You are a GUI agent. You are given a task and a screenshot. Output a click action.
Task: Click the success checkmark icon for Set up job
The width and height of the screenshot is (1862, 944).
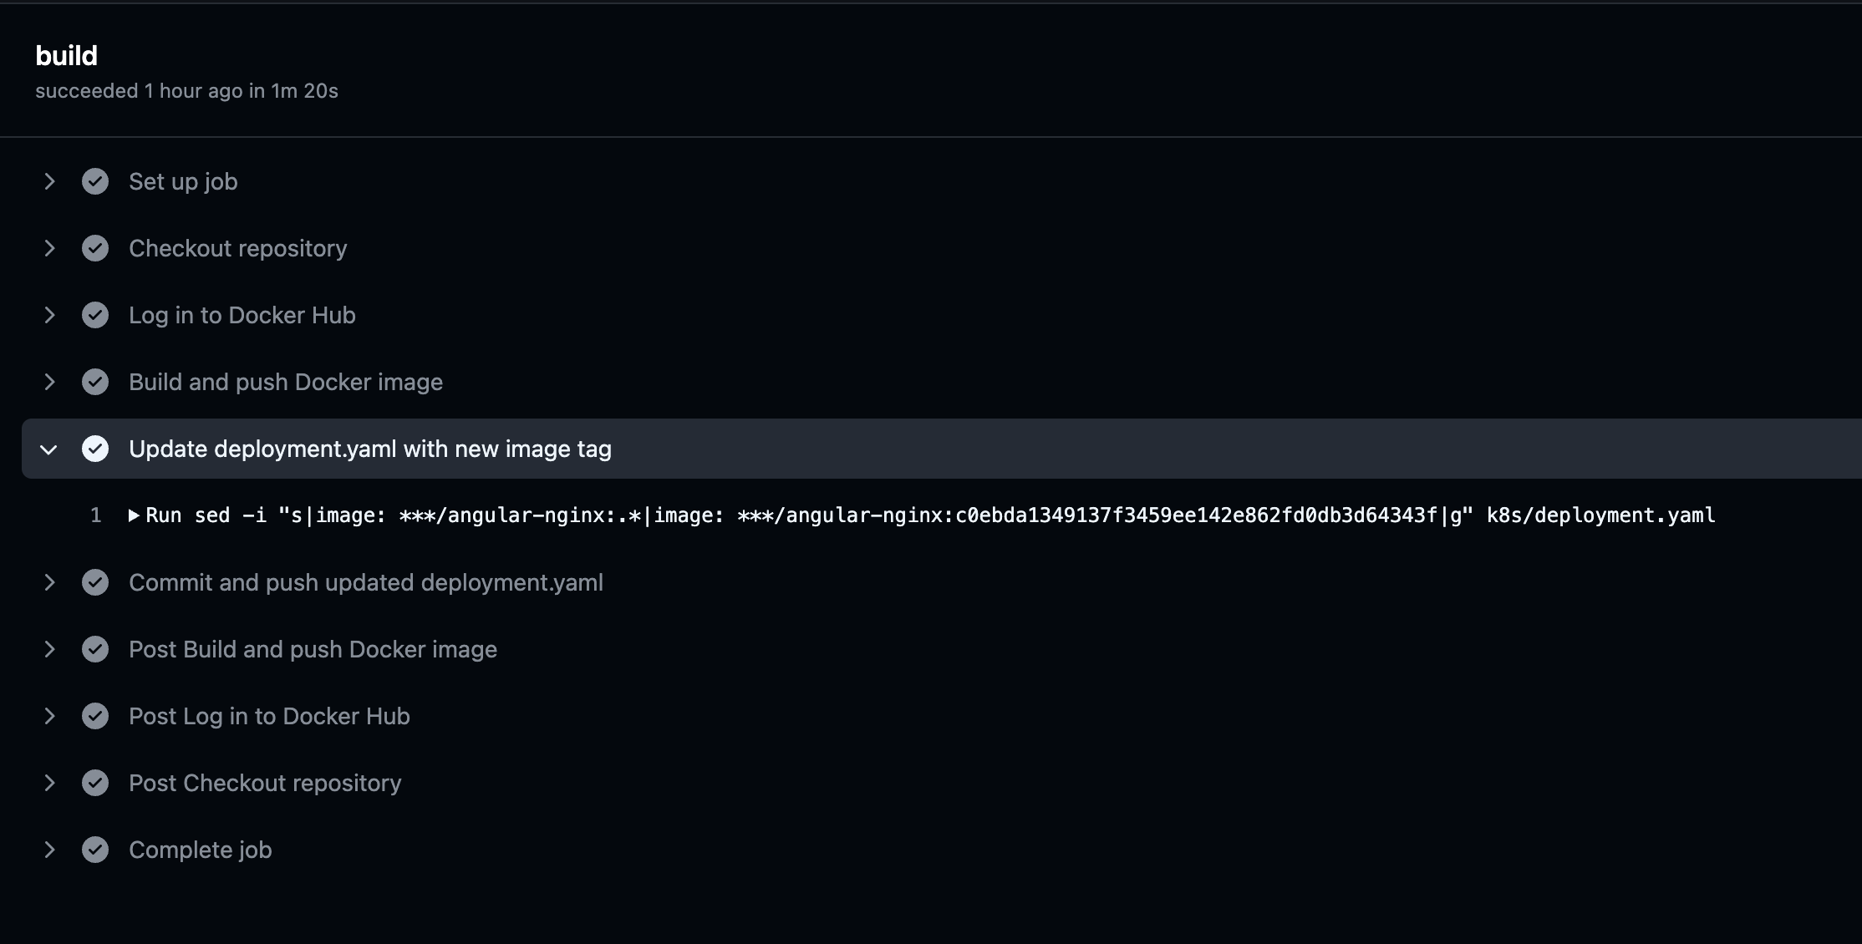click(x=95, y=181)
